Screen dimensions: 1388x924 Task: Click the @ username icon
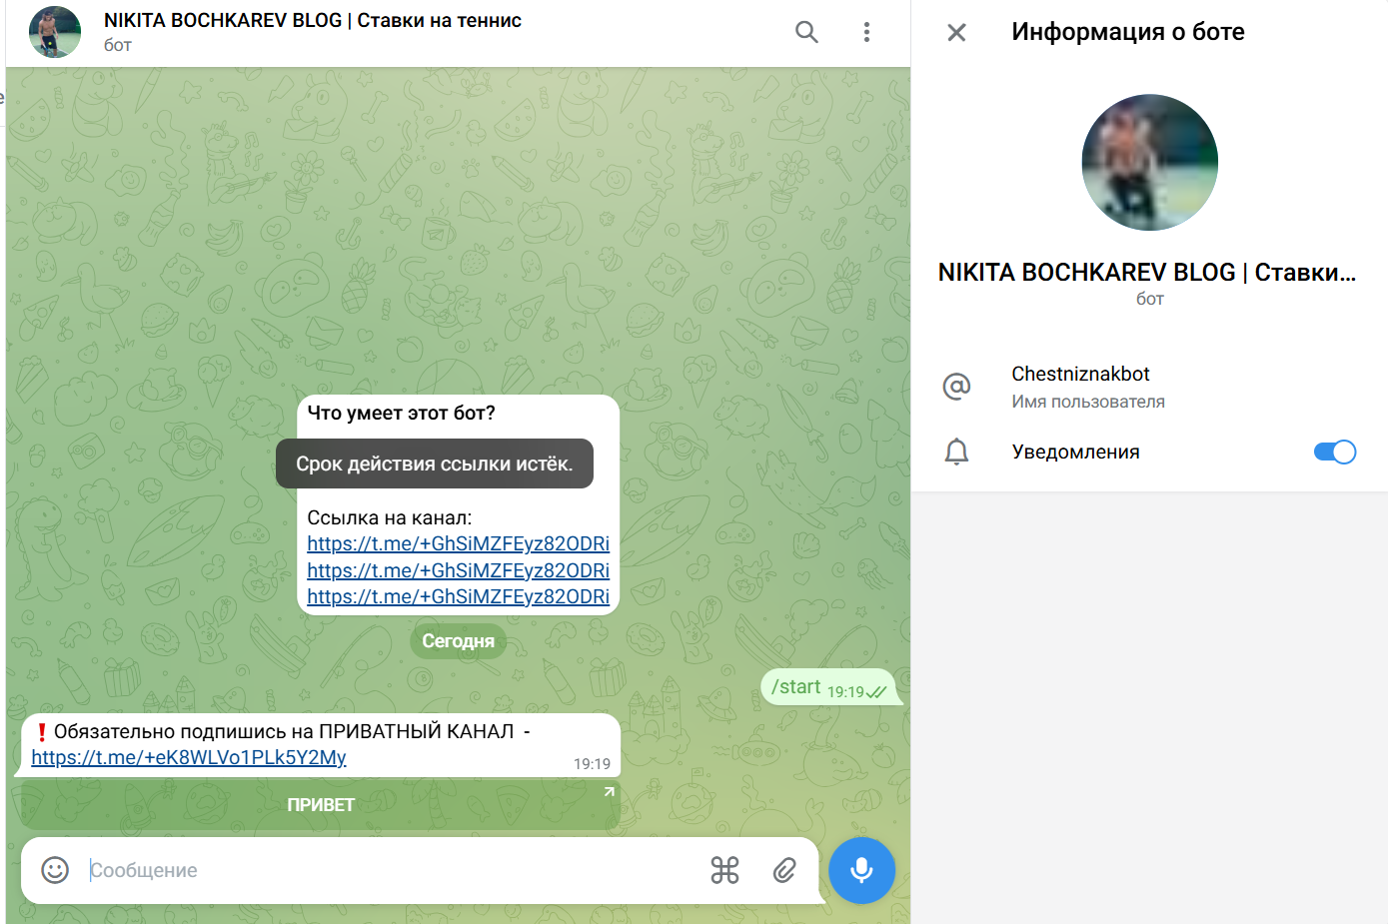click(956, 386)
